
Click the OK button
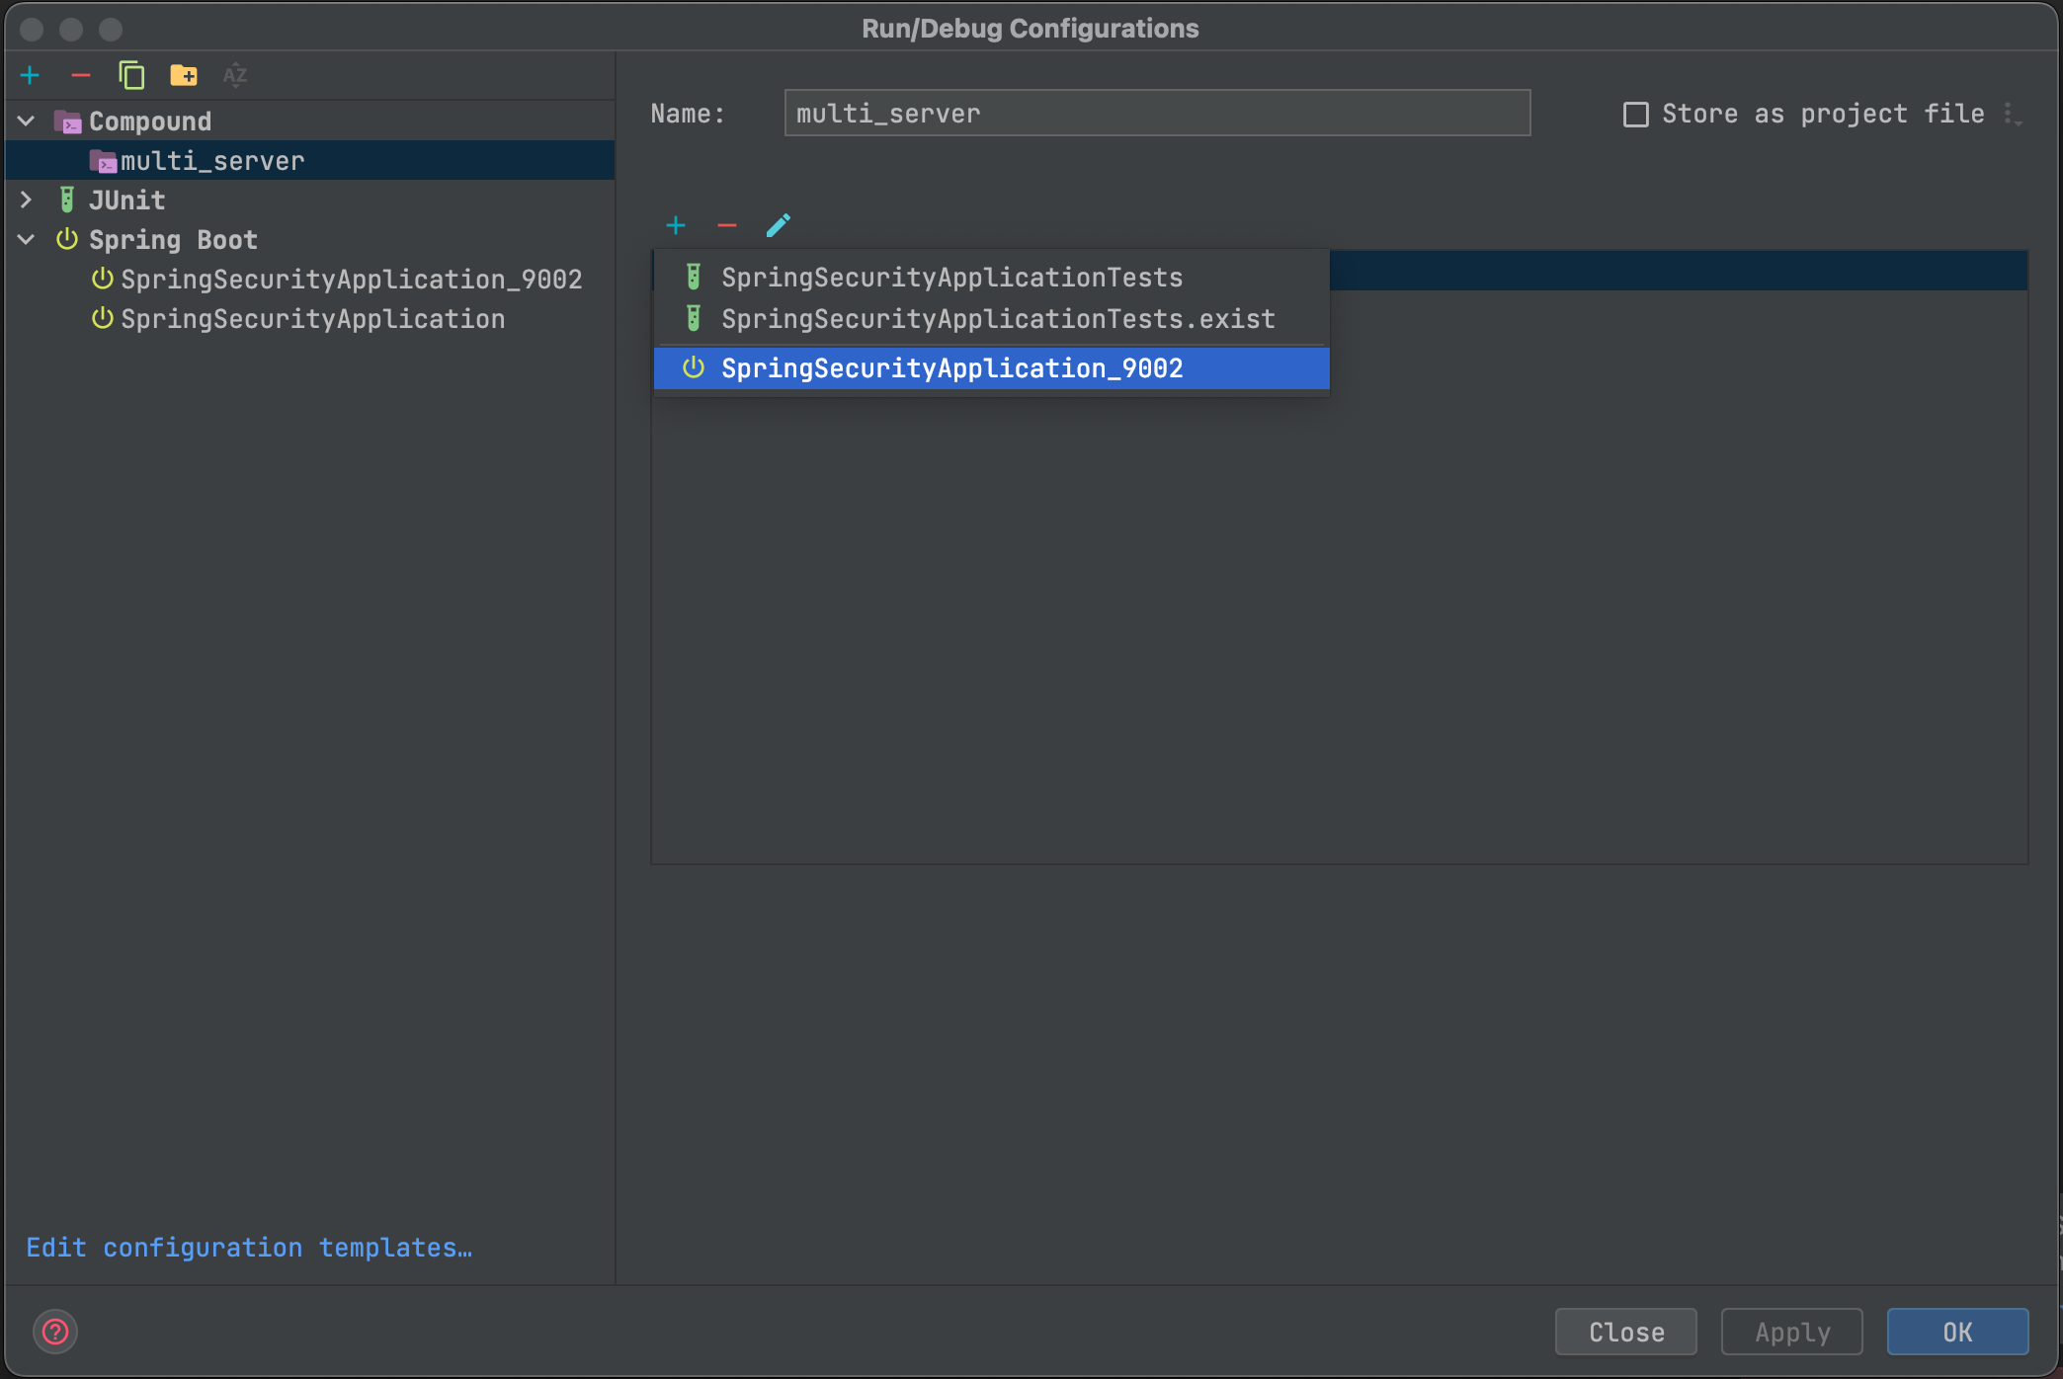click(1956, 1332)
